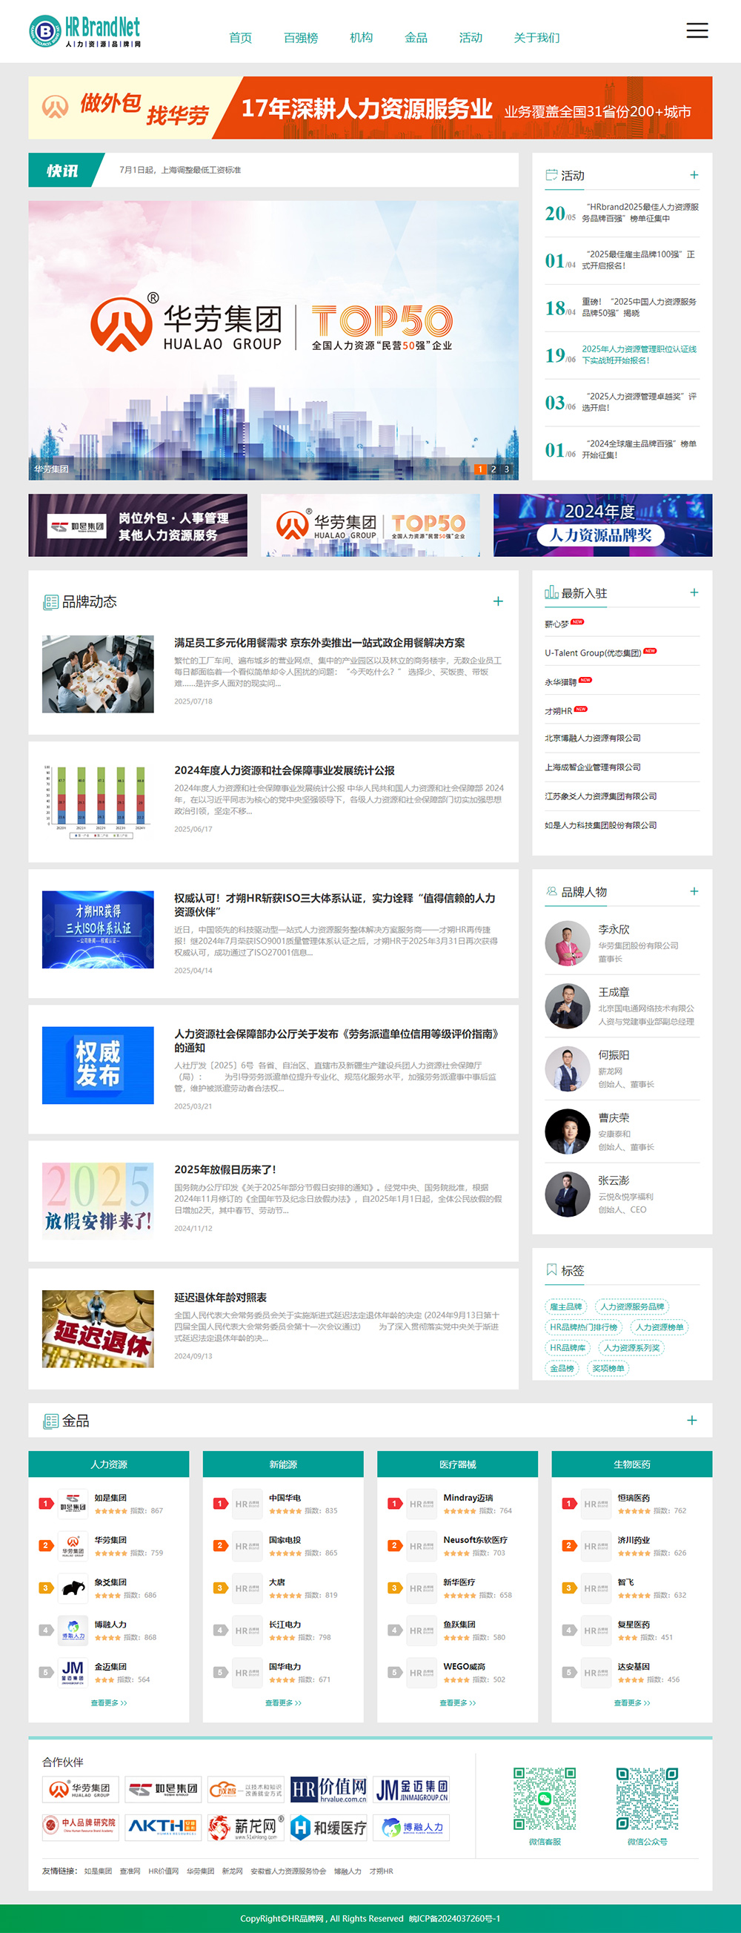This screenshot has width=741, height=1933.
Task: Open the 2025年放假日历来了 article title
Action: pyautogui.click(x=225, y=1169)
